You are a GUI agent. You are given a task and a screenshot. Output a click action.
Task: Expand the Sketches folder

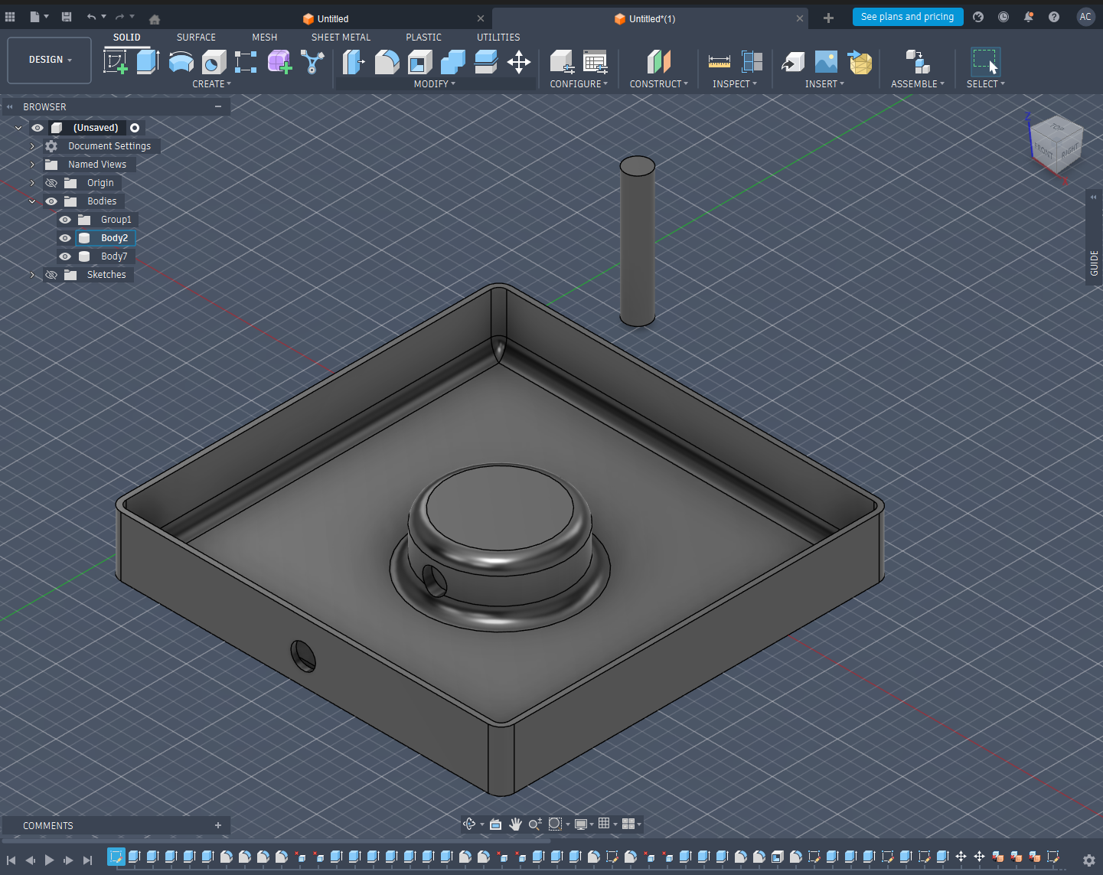32,274
